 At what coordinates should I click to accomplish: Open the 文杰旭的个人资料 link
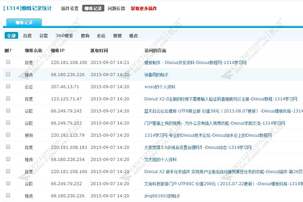tap(160, 160)
